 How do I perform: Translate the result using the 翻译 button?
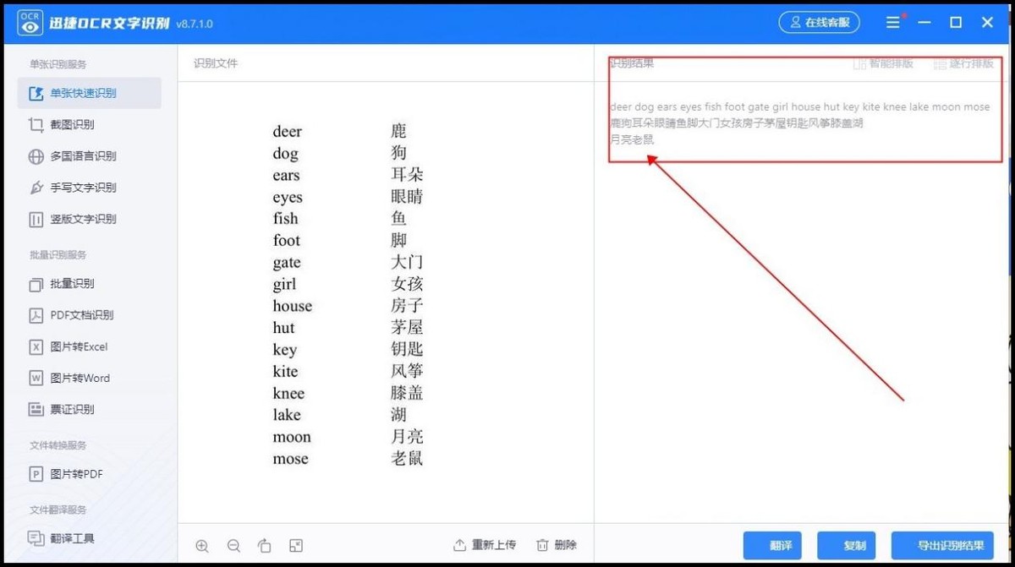(x=772, y=545)
